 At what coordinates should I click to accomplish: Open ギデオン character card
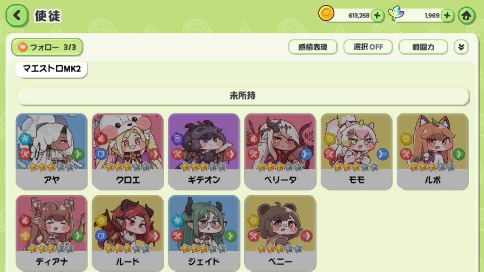tap(204, 152)
